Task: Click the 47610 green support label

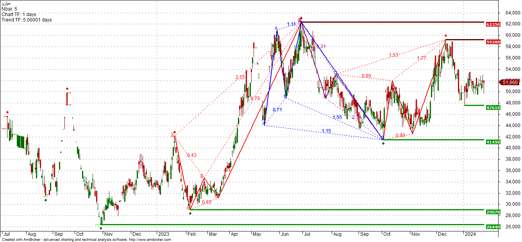Action: [x=493, y=108]
